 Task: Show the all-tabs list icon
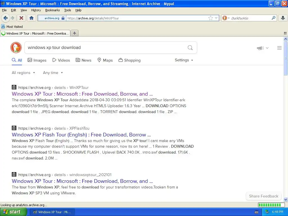285,33
